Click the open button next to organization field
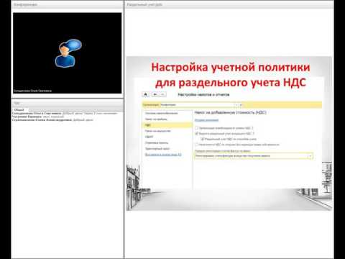The image size is (345, 259). (x=241, y=105)
